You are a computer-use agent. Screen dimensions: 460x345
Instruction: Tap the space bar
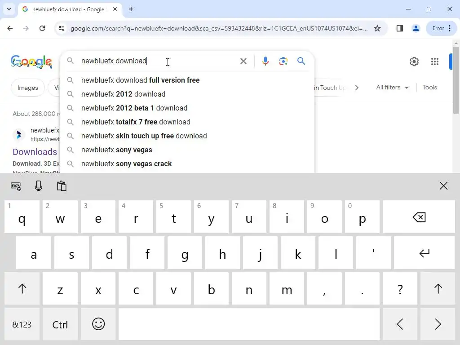point(249,324)
